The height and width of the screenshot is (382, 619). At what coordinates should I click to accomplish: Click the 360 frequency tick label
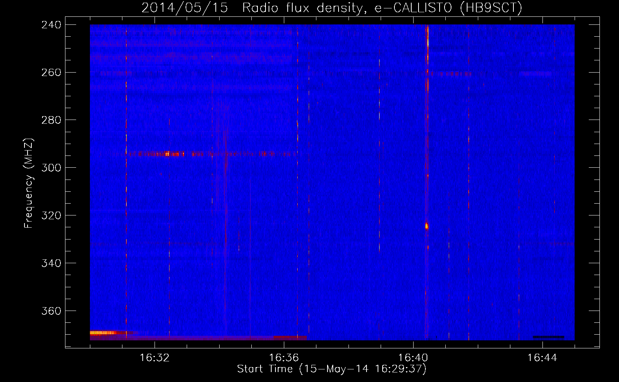pyautogui.click(x=51, y=311)
